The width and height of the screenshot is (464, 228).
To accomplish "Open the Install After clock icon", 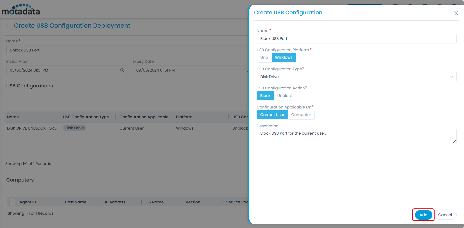I will (123, 70).
